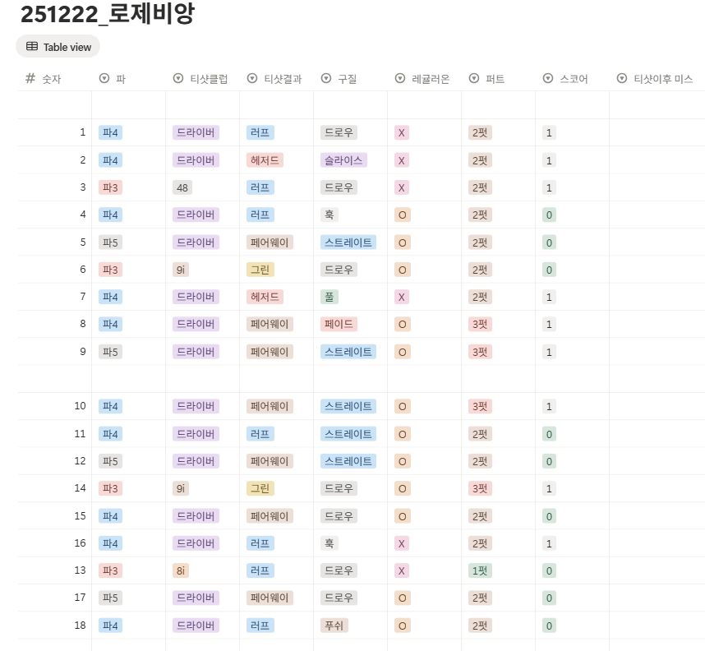Viewport: 705px width, 651px height.
Task: Select the X tag in row 16
Action: [x=402, y=543]
